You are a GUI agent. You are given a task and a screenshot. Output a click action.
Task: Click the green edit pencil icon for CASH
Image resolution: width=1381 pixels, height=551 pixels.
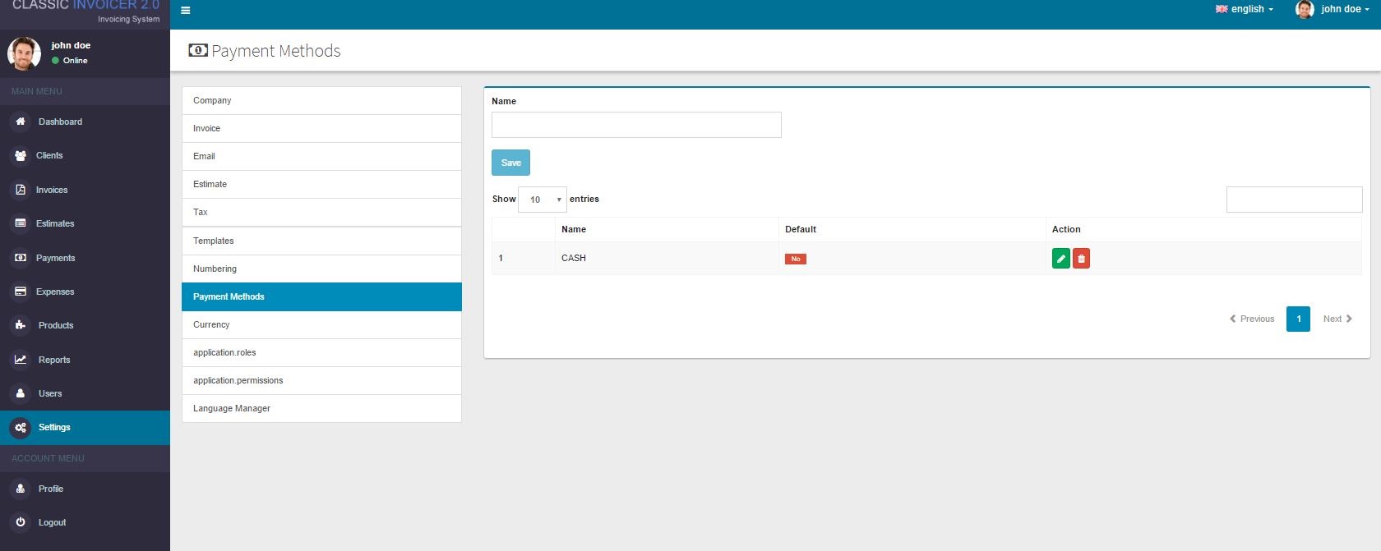(1060, 259)
